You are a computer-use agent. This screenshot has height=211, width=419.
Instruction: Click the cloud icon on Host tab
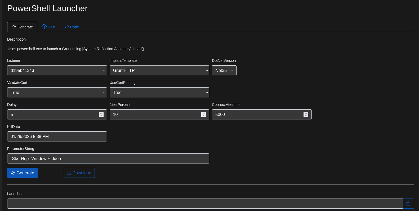(x=44, y=27)
